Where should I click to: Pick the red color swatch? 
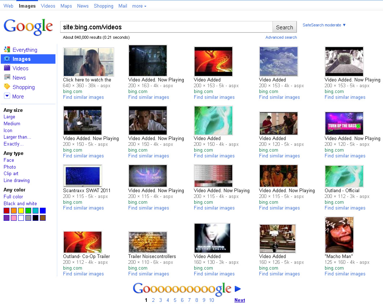pos(7,211)
